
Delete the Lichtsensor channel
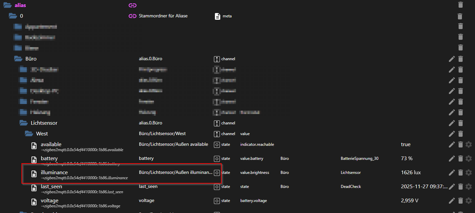click(x=461, y=123)
